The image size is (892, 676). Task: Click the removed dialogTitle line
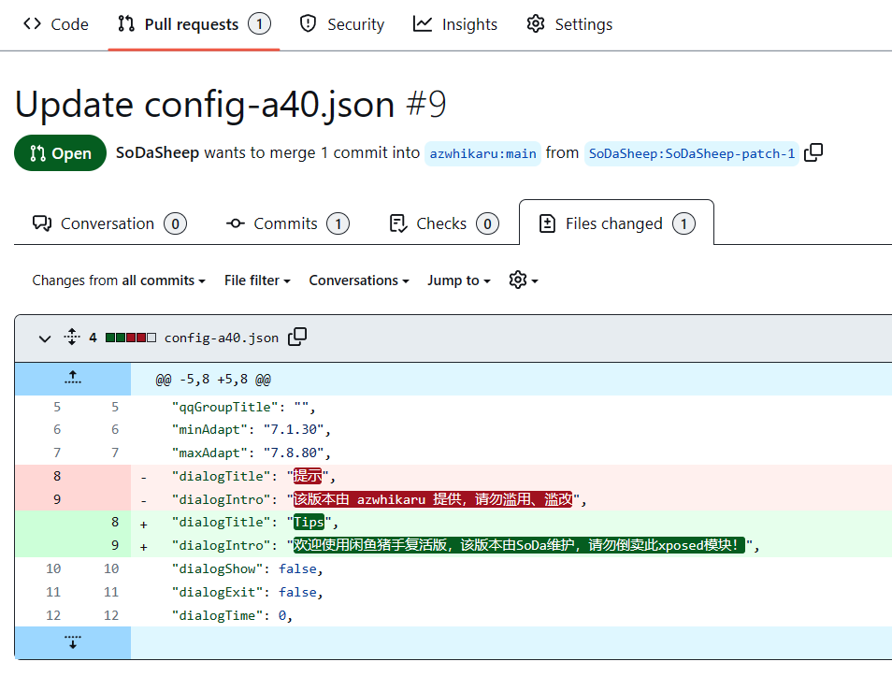coord(511,476)
